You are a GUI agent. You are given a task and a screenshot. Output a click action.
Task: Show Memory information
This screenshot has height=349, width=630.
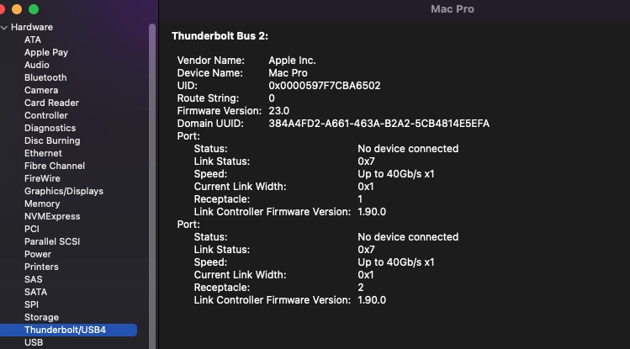(x=42, y=204)
